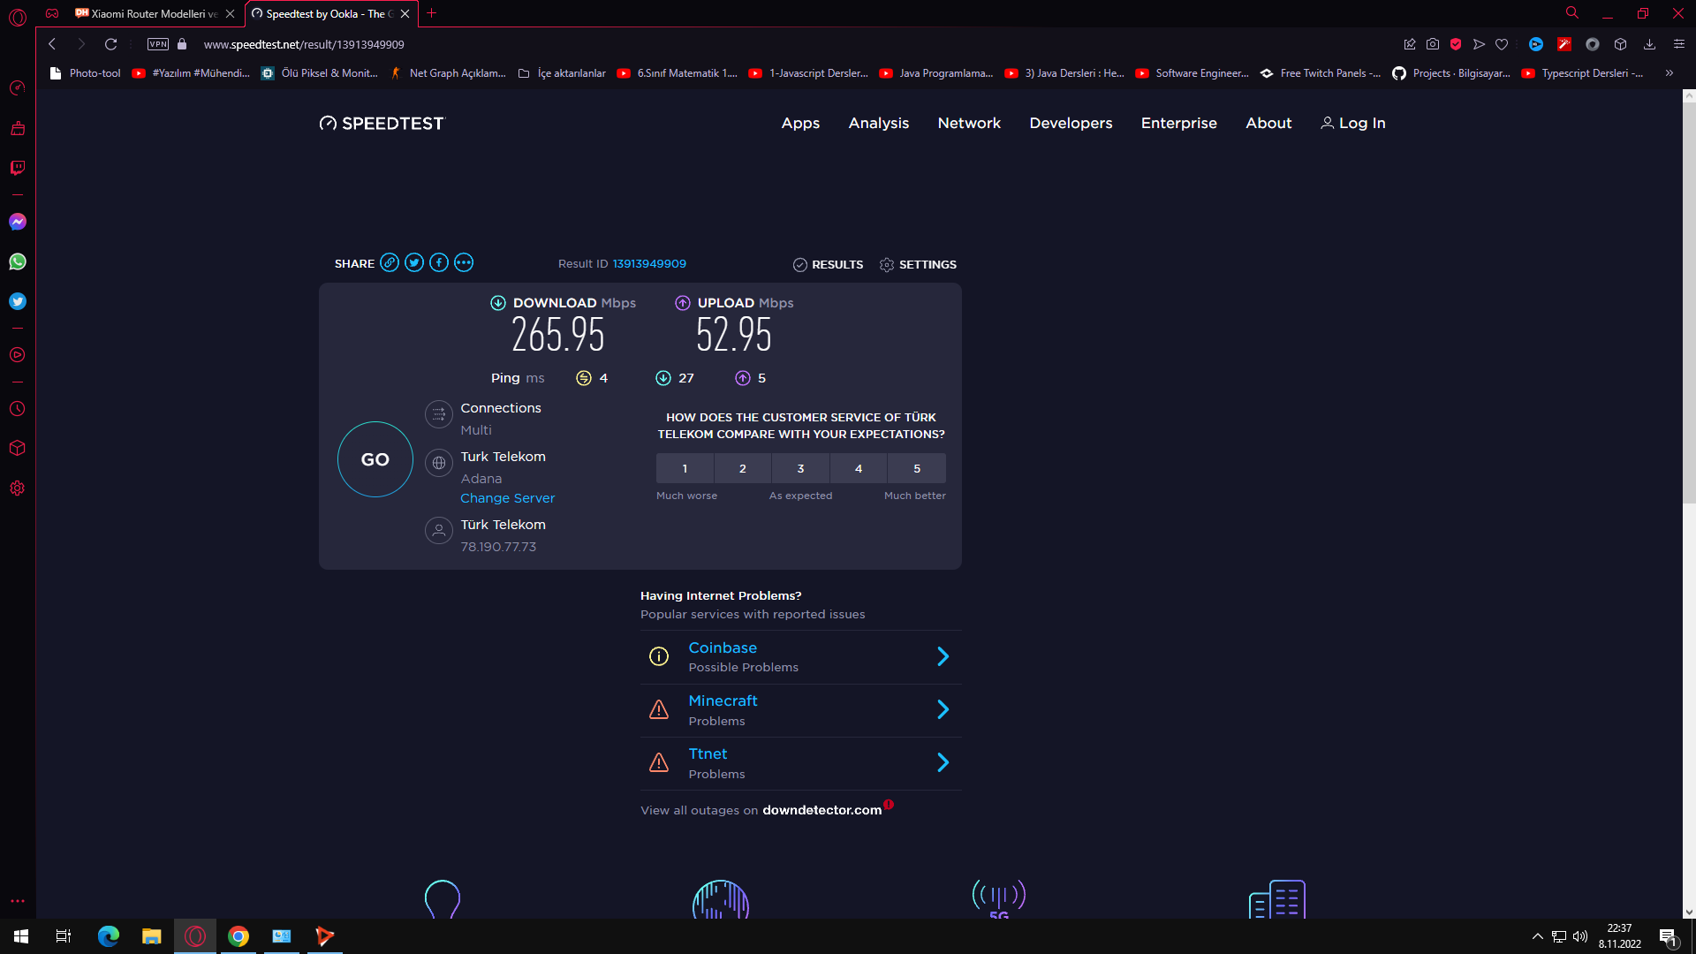1696x954 pixels.
Task: Show hidden system tray icons
Action: coord(1537,936)
